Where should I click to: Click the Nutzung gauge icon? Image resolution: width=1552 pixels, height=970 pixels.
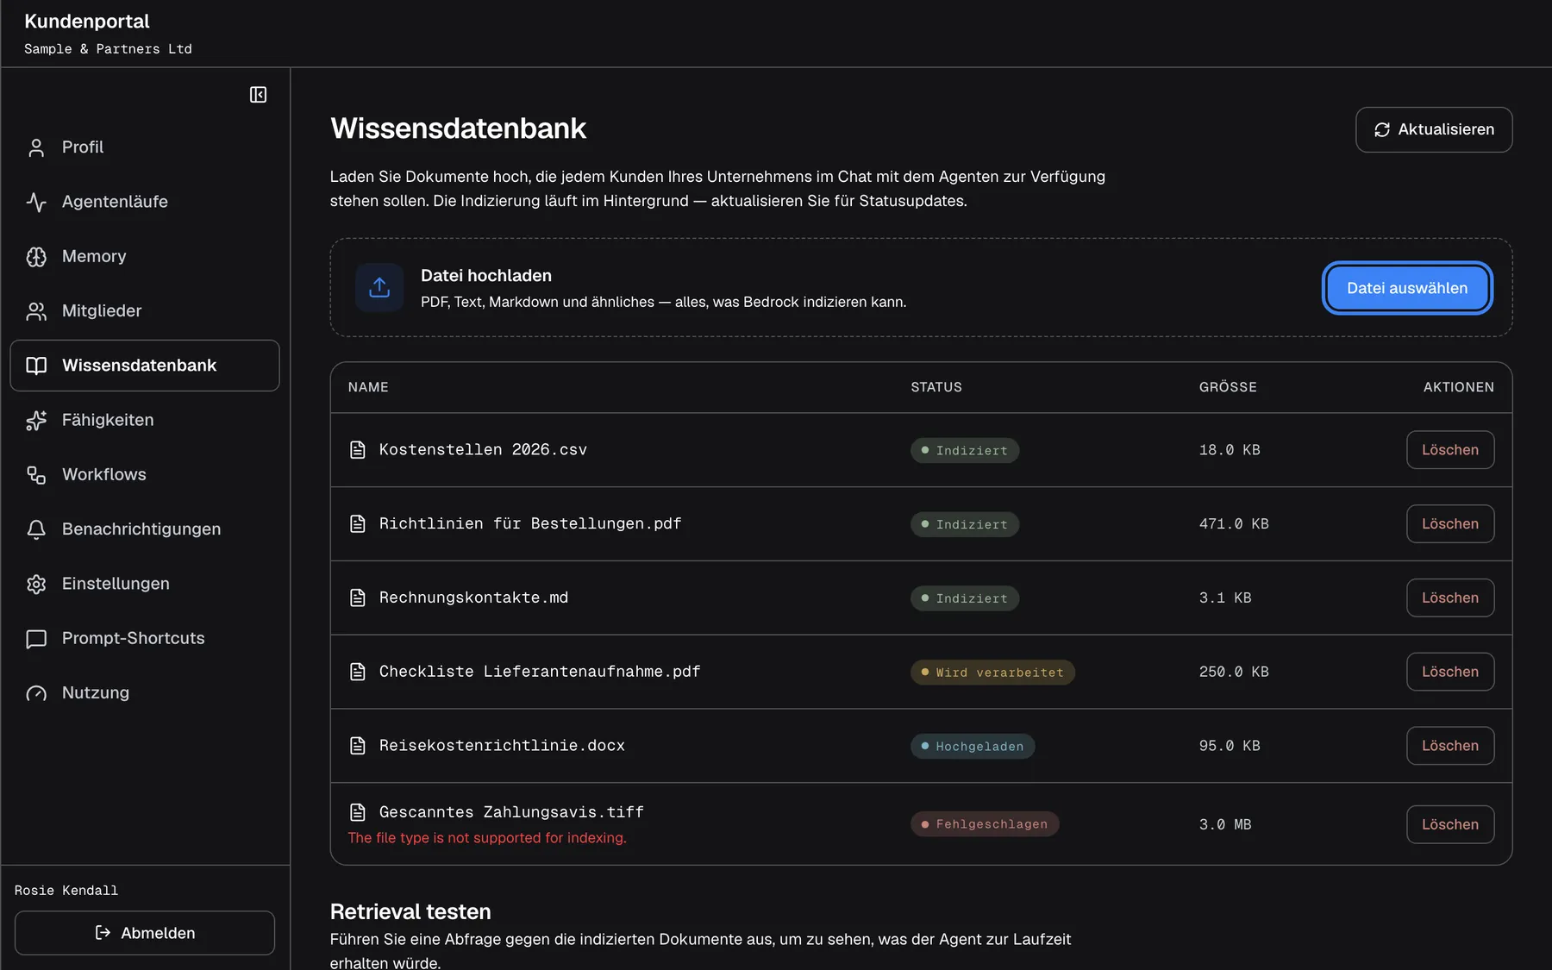pos(36,693)
